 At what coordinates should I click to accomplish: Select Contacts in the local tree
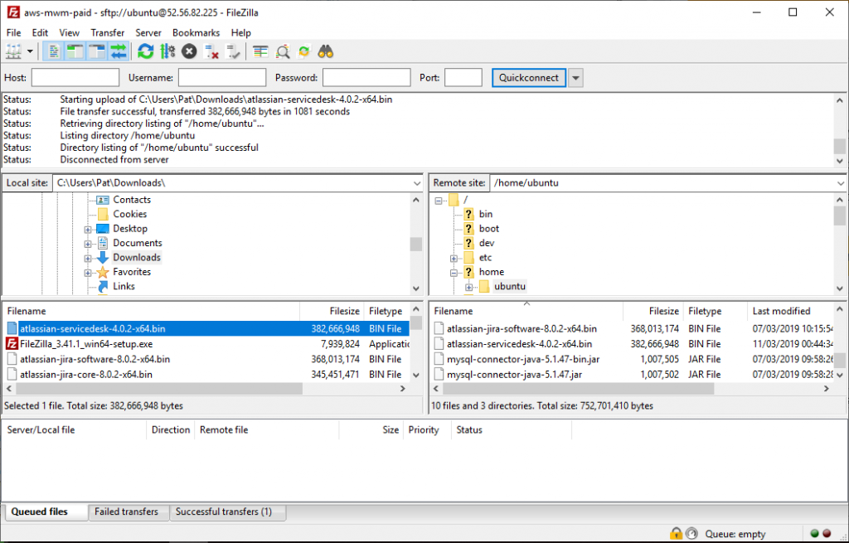(x=132, y=199)
